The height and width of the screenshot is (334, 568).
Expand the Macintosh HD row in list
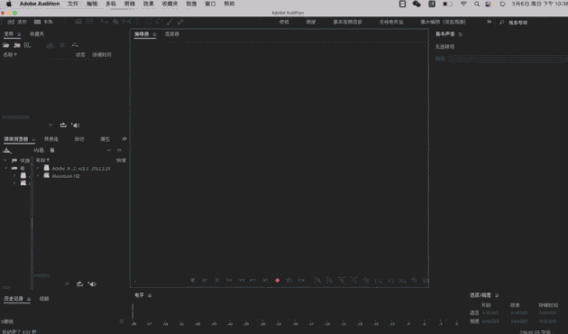38,176
